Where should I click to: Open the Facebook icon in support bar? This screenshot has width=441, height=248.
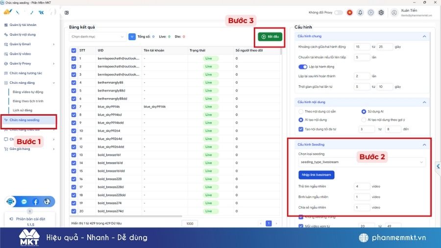tap(36, 201)
